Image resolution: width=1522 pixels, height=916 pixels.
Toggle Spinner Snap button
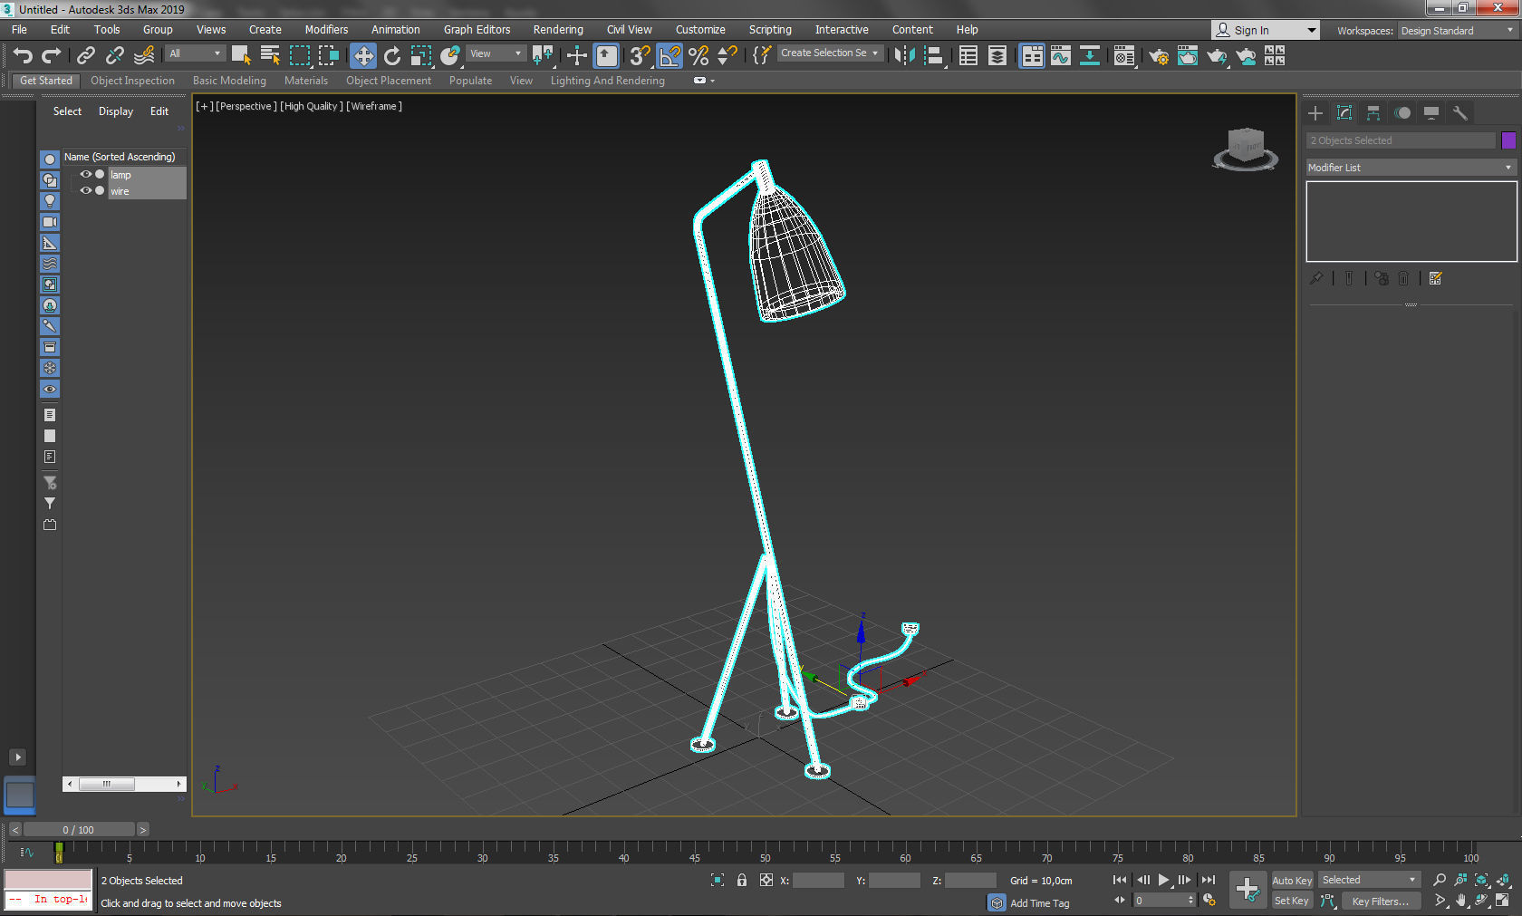point(727,56)
